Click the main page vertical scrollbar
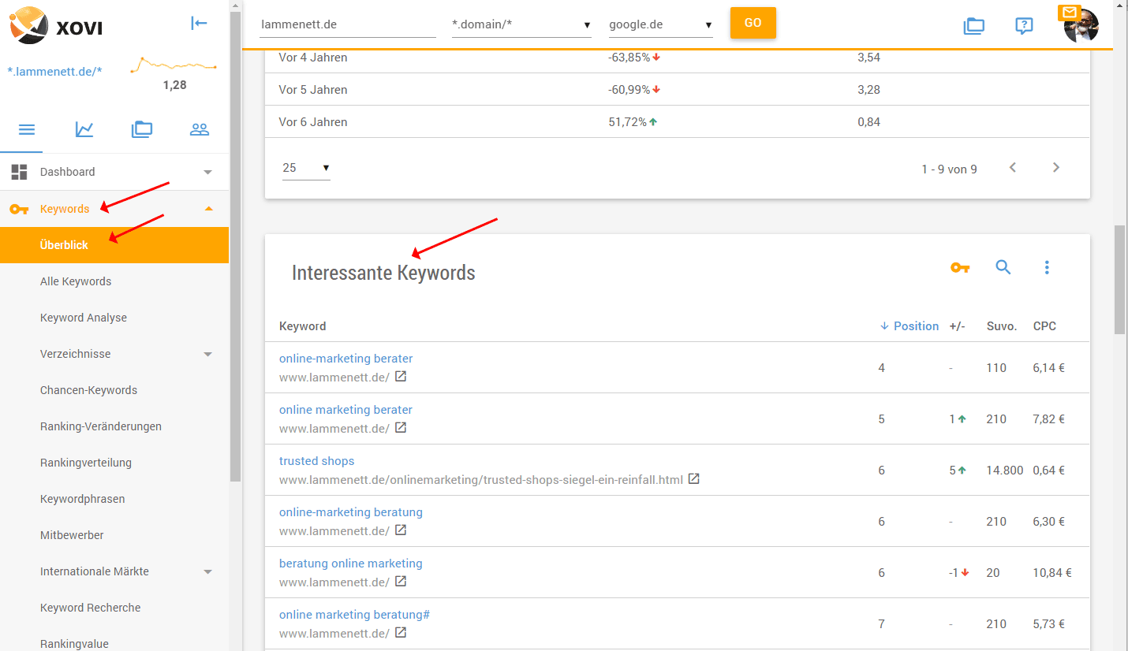The image size is (1128, 651). point(1119,280)
